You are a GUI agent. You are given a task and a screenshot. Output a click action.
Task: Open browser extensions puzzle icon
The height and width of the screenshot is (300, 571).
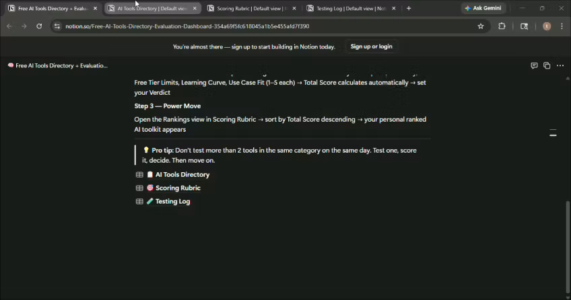tap(502, 26)
